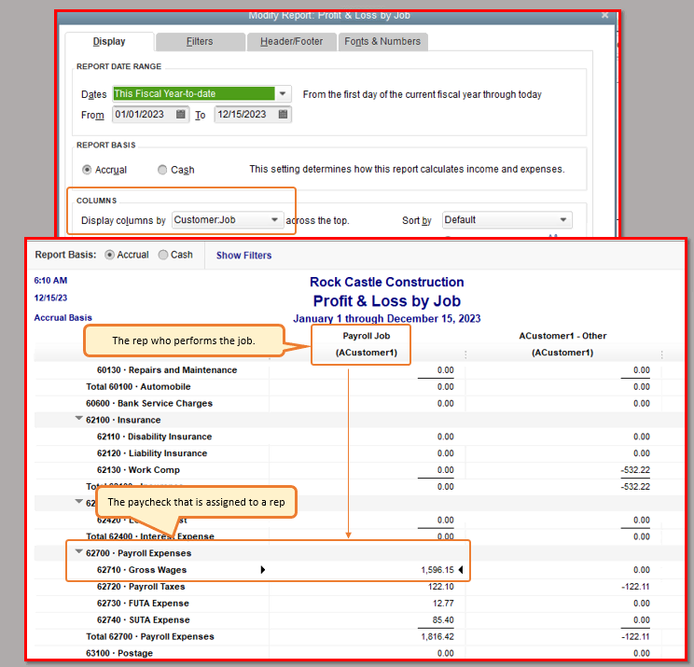Open the Header/Footer tab
This screenshot has height=667, width=694.
click(x=292, y=42)
